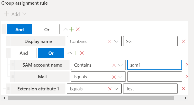194x105 pixels.
Task: Collapse the top-level group with the caret
Action: click(x=66, y=29)
